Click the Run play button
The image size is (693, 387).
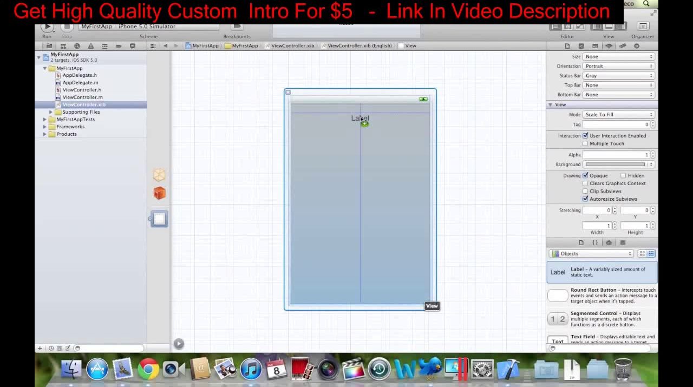tap(47, 27)
